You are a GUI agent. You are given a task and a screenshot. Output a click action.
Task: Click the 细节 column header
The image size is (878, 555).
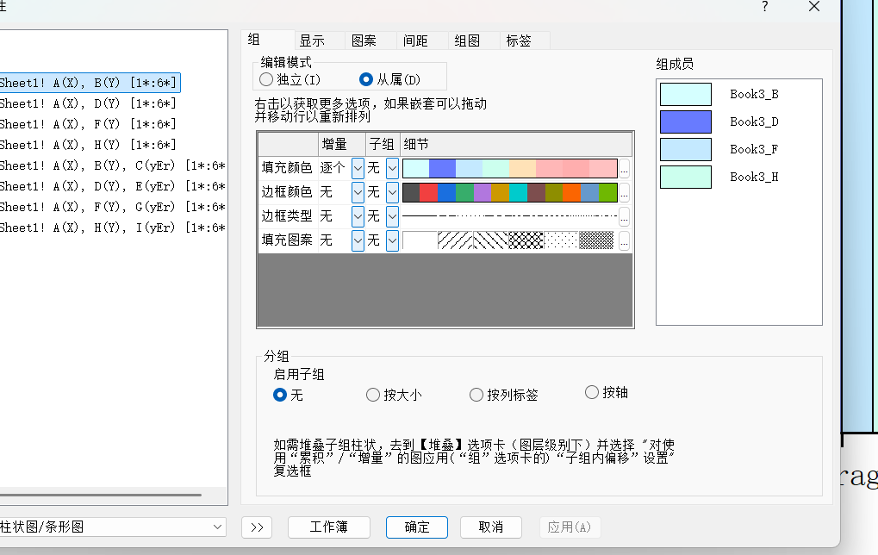click(x=516, y=145)
